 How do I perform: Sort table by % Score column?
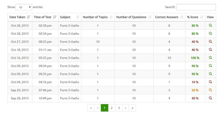[x=195, y=17]
